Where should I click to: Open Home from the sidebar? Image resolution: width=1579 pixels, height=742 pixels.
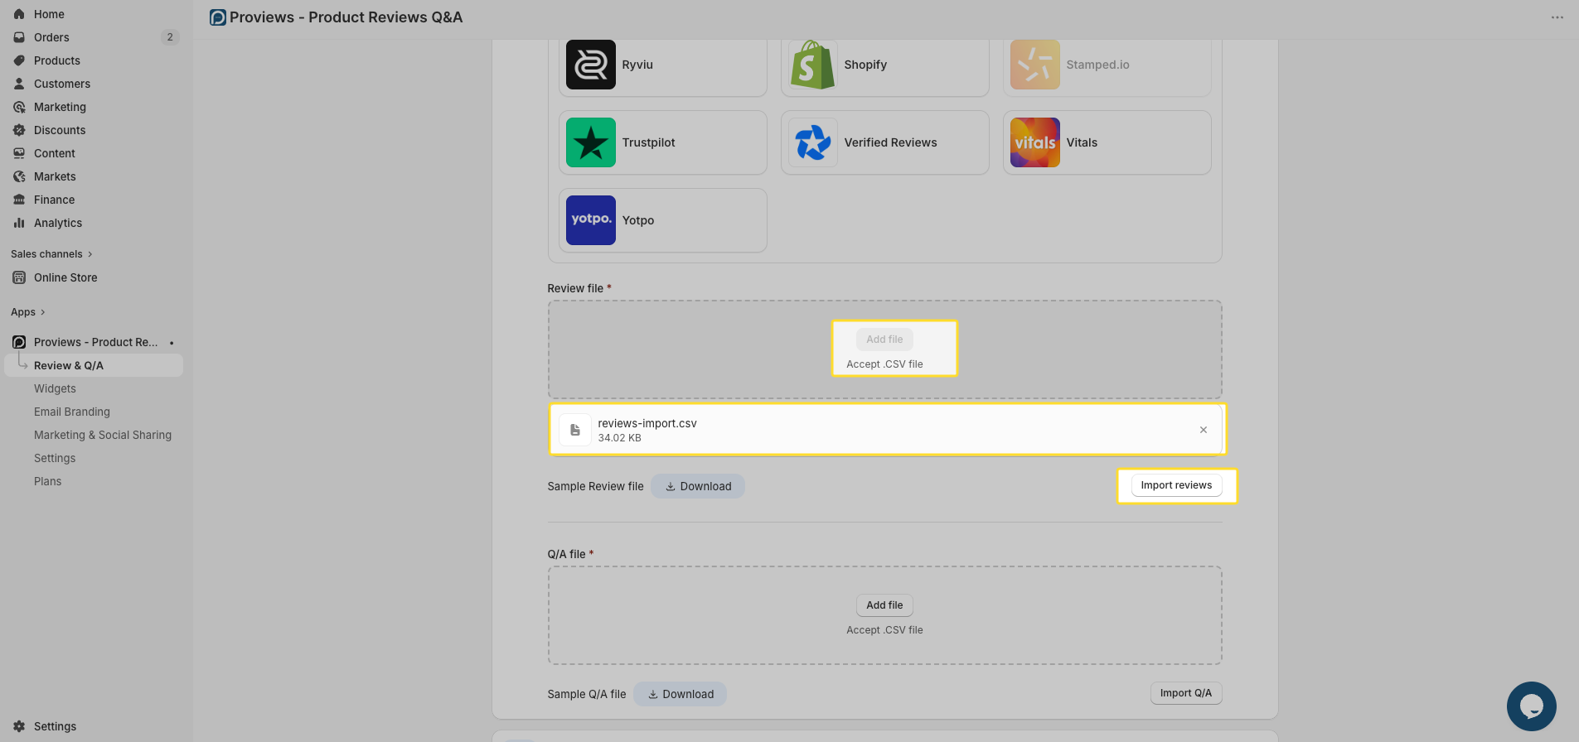click(x=49, y=14)
